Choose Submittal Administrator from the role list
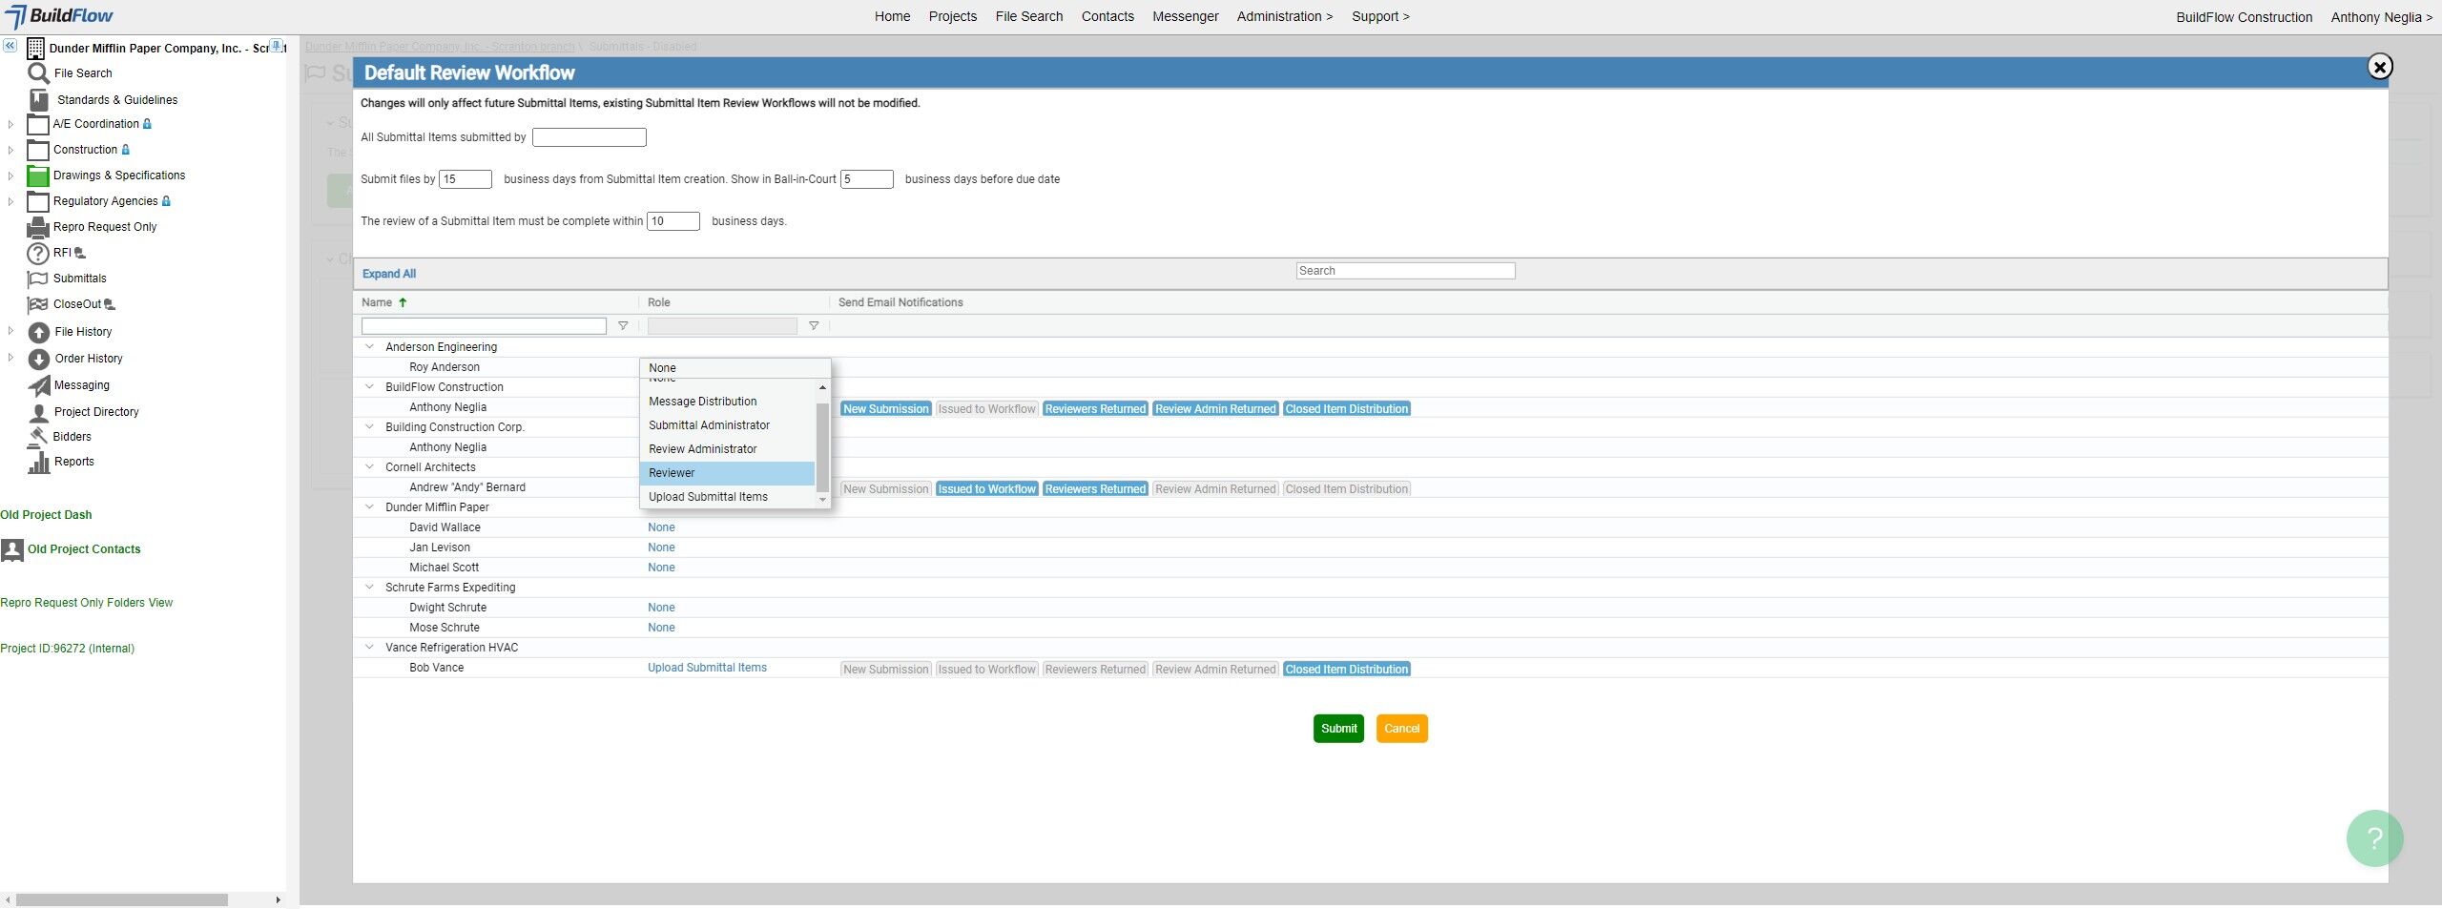2442x909 pixels. (727, 425)
